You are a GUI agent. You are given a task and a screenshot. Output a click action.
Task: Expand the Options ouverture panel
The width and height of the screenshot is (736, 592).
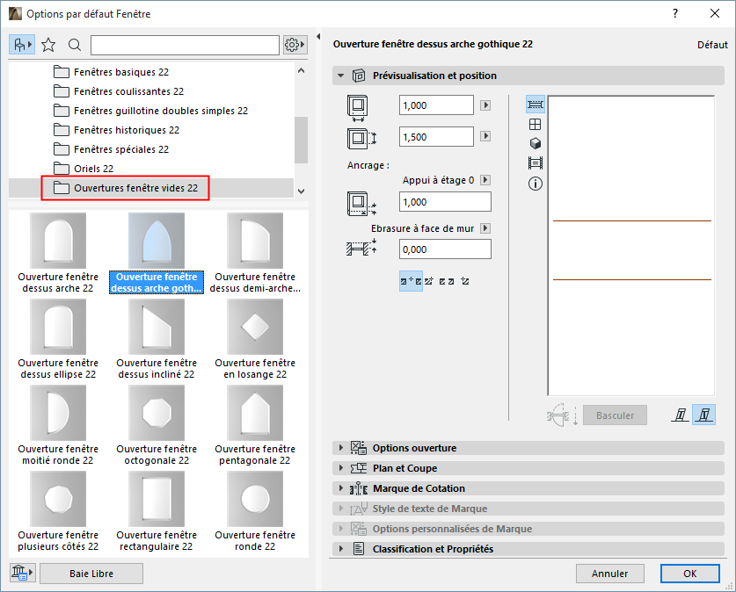[528, 448]
